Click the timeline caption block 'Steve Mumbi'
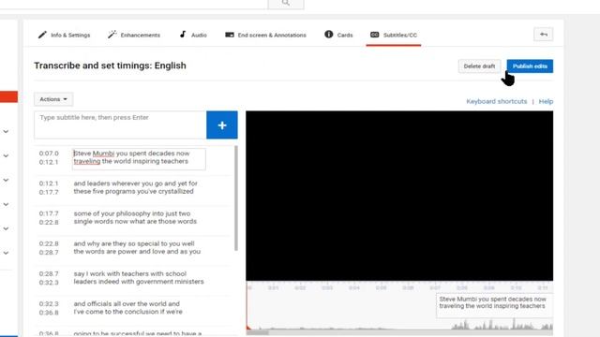Viewport: 600px width, 337px height. pyautogui.click(x=494, y=305)
